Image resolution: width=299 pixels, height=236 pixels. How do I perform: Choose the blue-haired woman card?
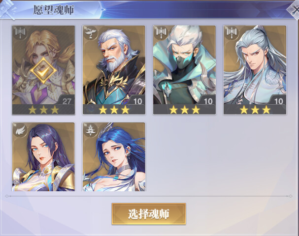[x=114, y=157]
